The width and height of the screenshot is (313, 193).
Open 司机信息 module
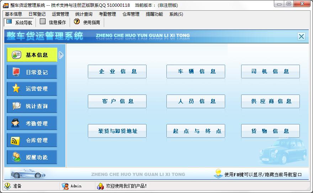click(x=270, y=71)
